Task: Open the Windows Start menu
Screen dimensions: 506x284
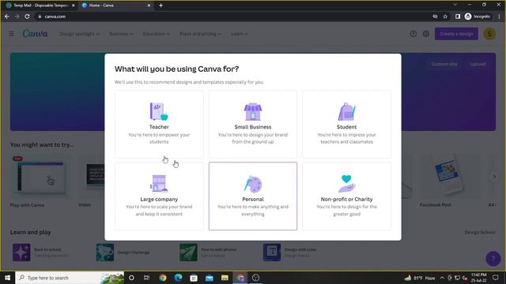Action: [x=7, y=278]
